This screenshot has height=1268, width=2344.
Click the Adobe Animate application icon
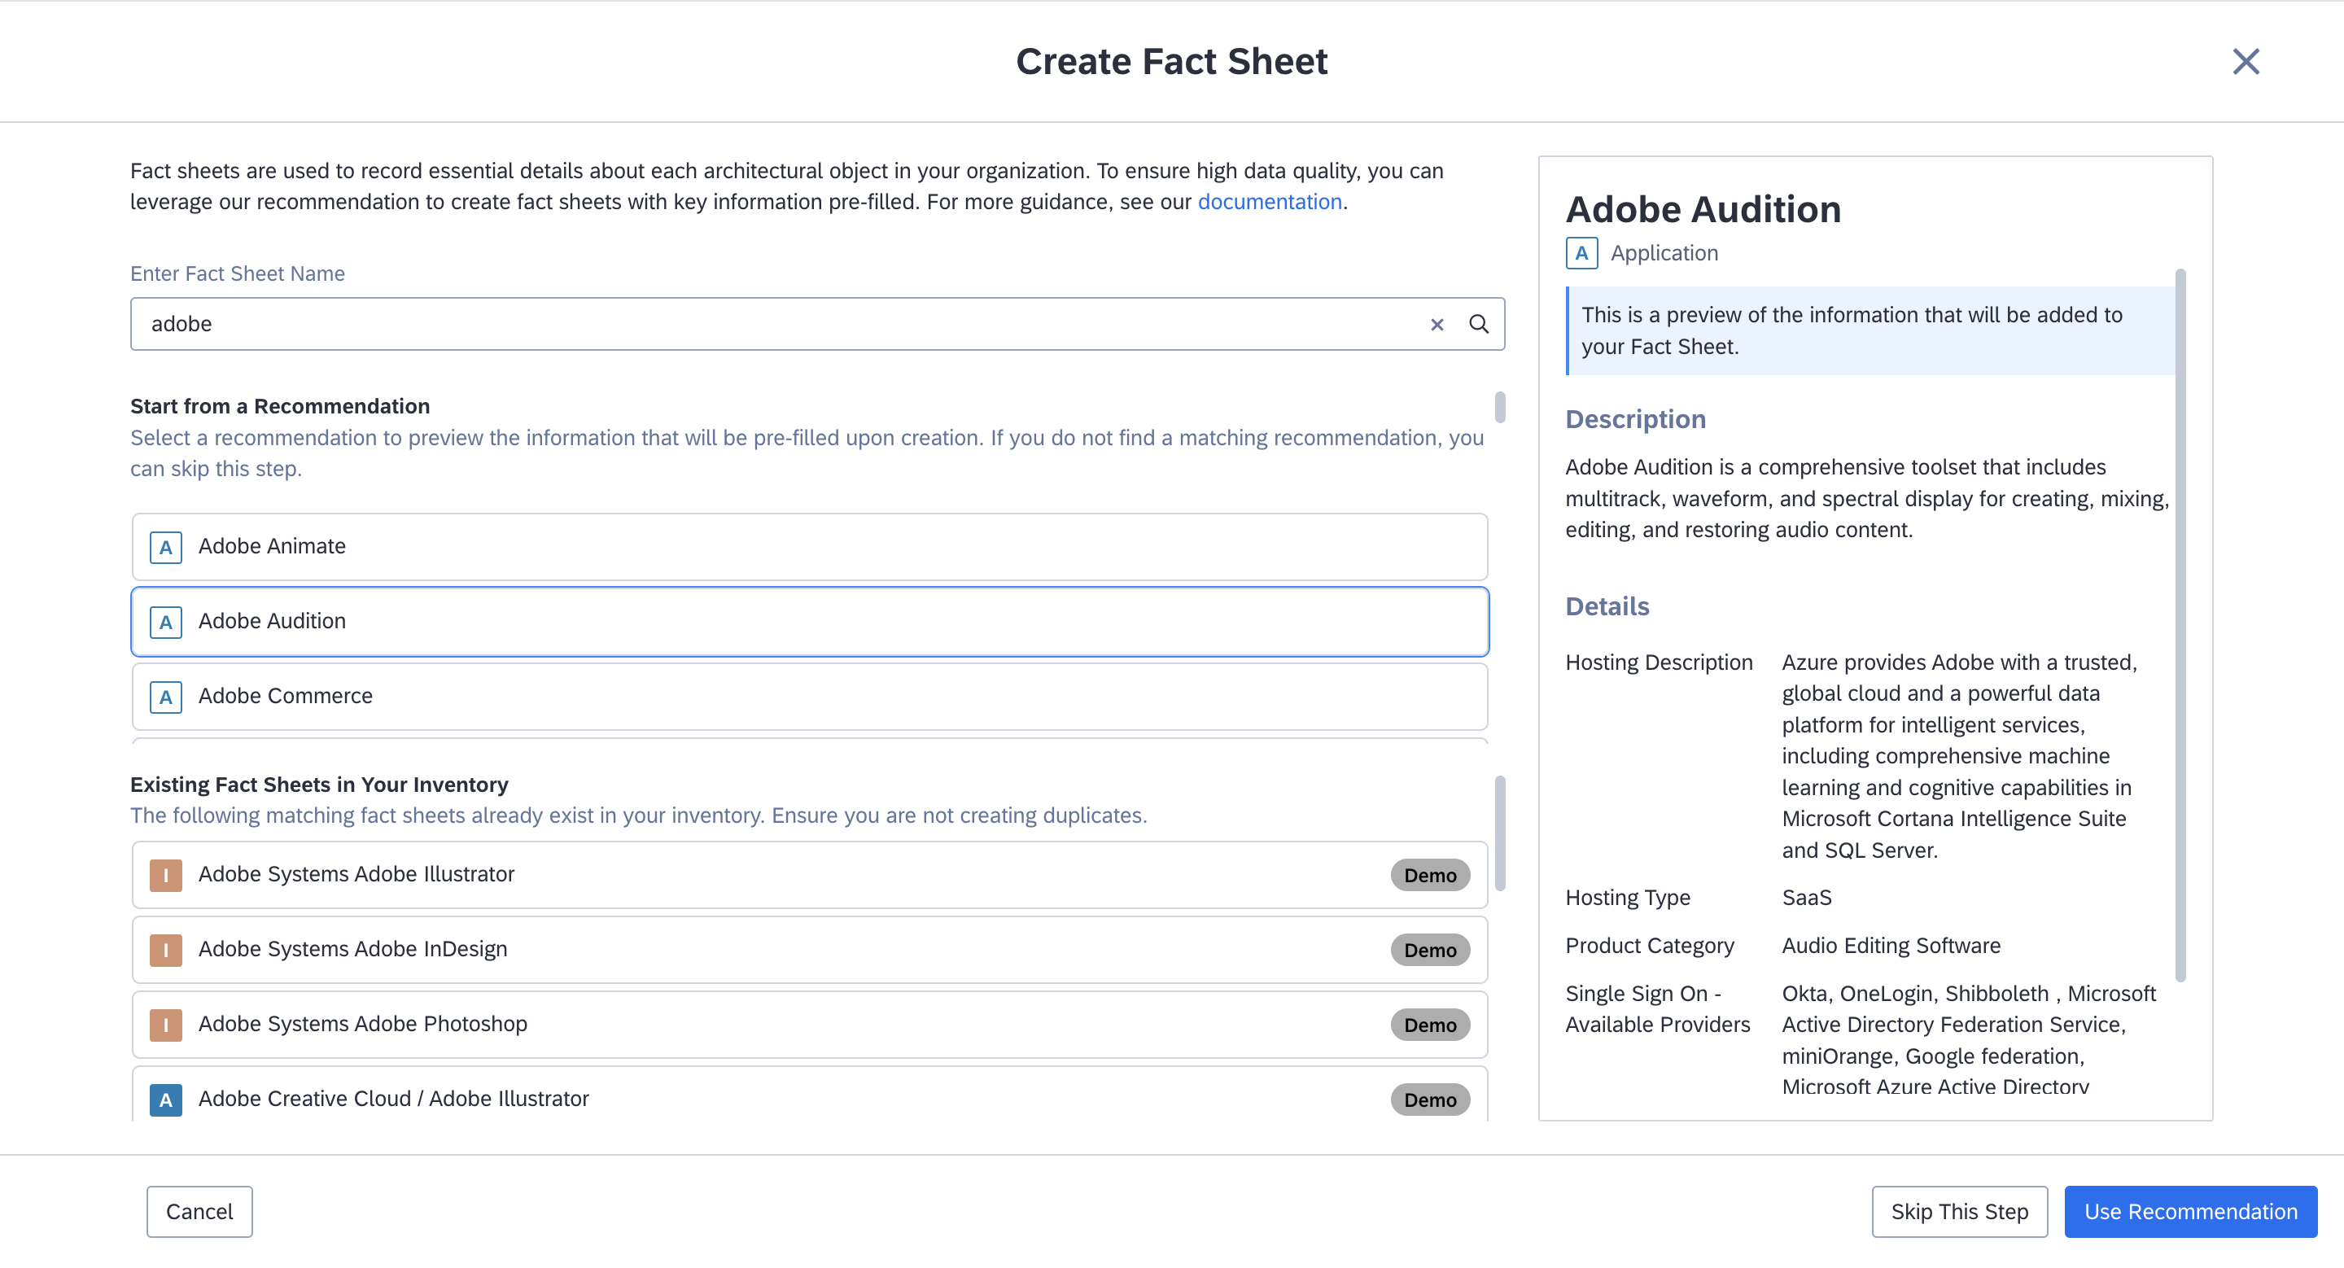(165, 548)
